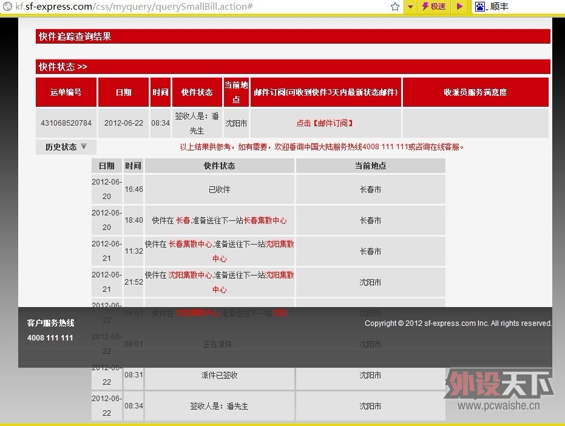The image size is (565, 426).
Task: Click the bookmark star icon in address bar
Action: pyautogui.click(x=395, y=7)
